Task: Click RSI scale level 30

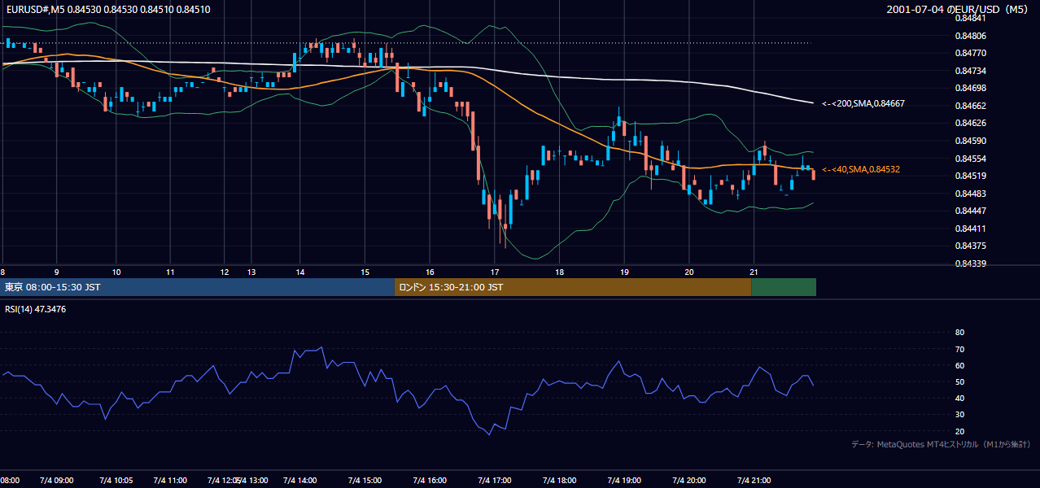Action: coord(959,415)
